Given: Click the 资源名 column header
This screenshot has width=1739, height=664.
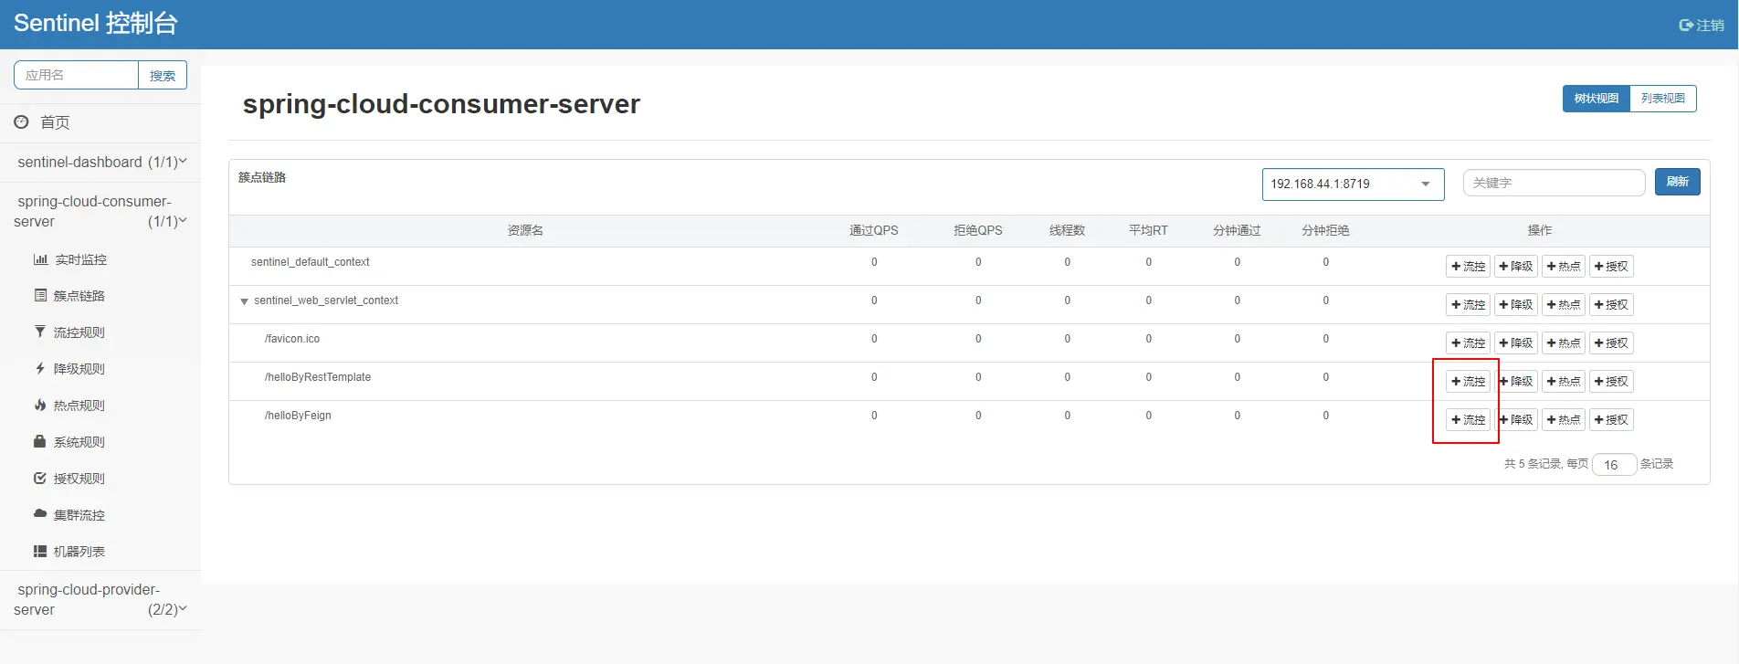Looking at the screenshot, I should [x=525, y=230].
